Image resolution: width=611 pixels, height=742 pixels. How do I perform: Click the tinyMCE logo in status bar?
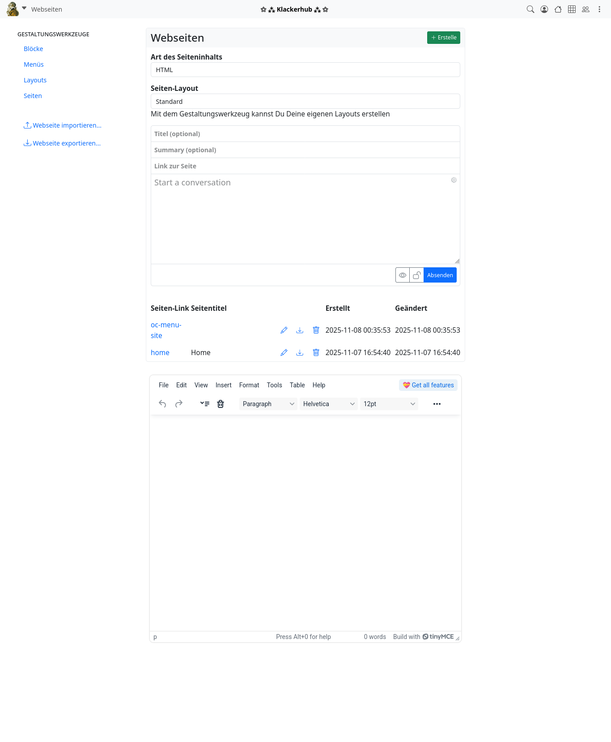point(438,637)
